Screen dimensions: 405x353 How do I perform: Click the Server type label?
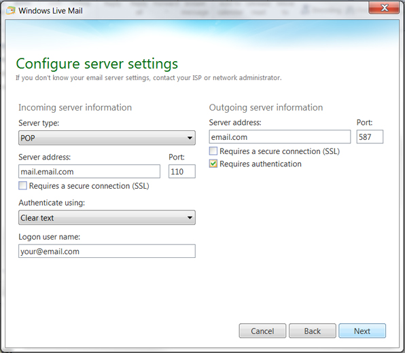[x=39, y=123]
